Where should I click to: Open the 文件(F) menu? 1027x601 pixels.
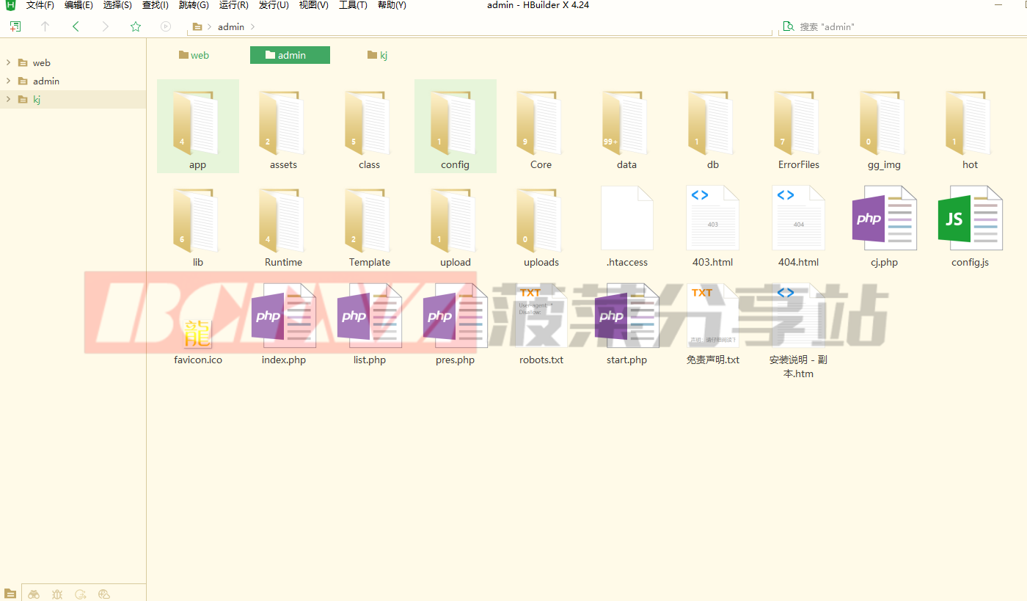[x=40, y=5]
